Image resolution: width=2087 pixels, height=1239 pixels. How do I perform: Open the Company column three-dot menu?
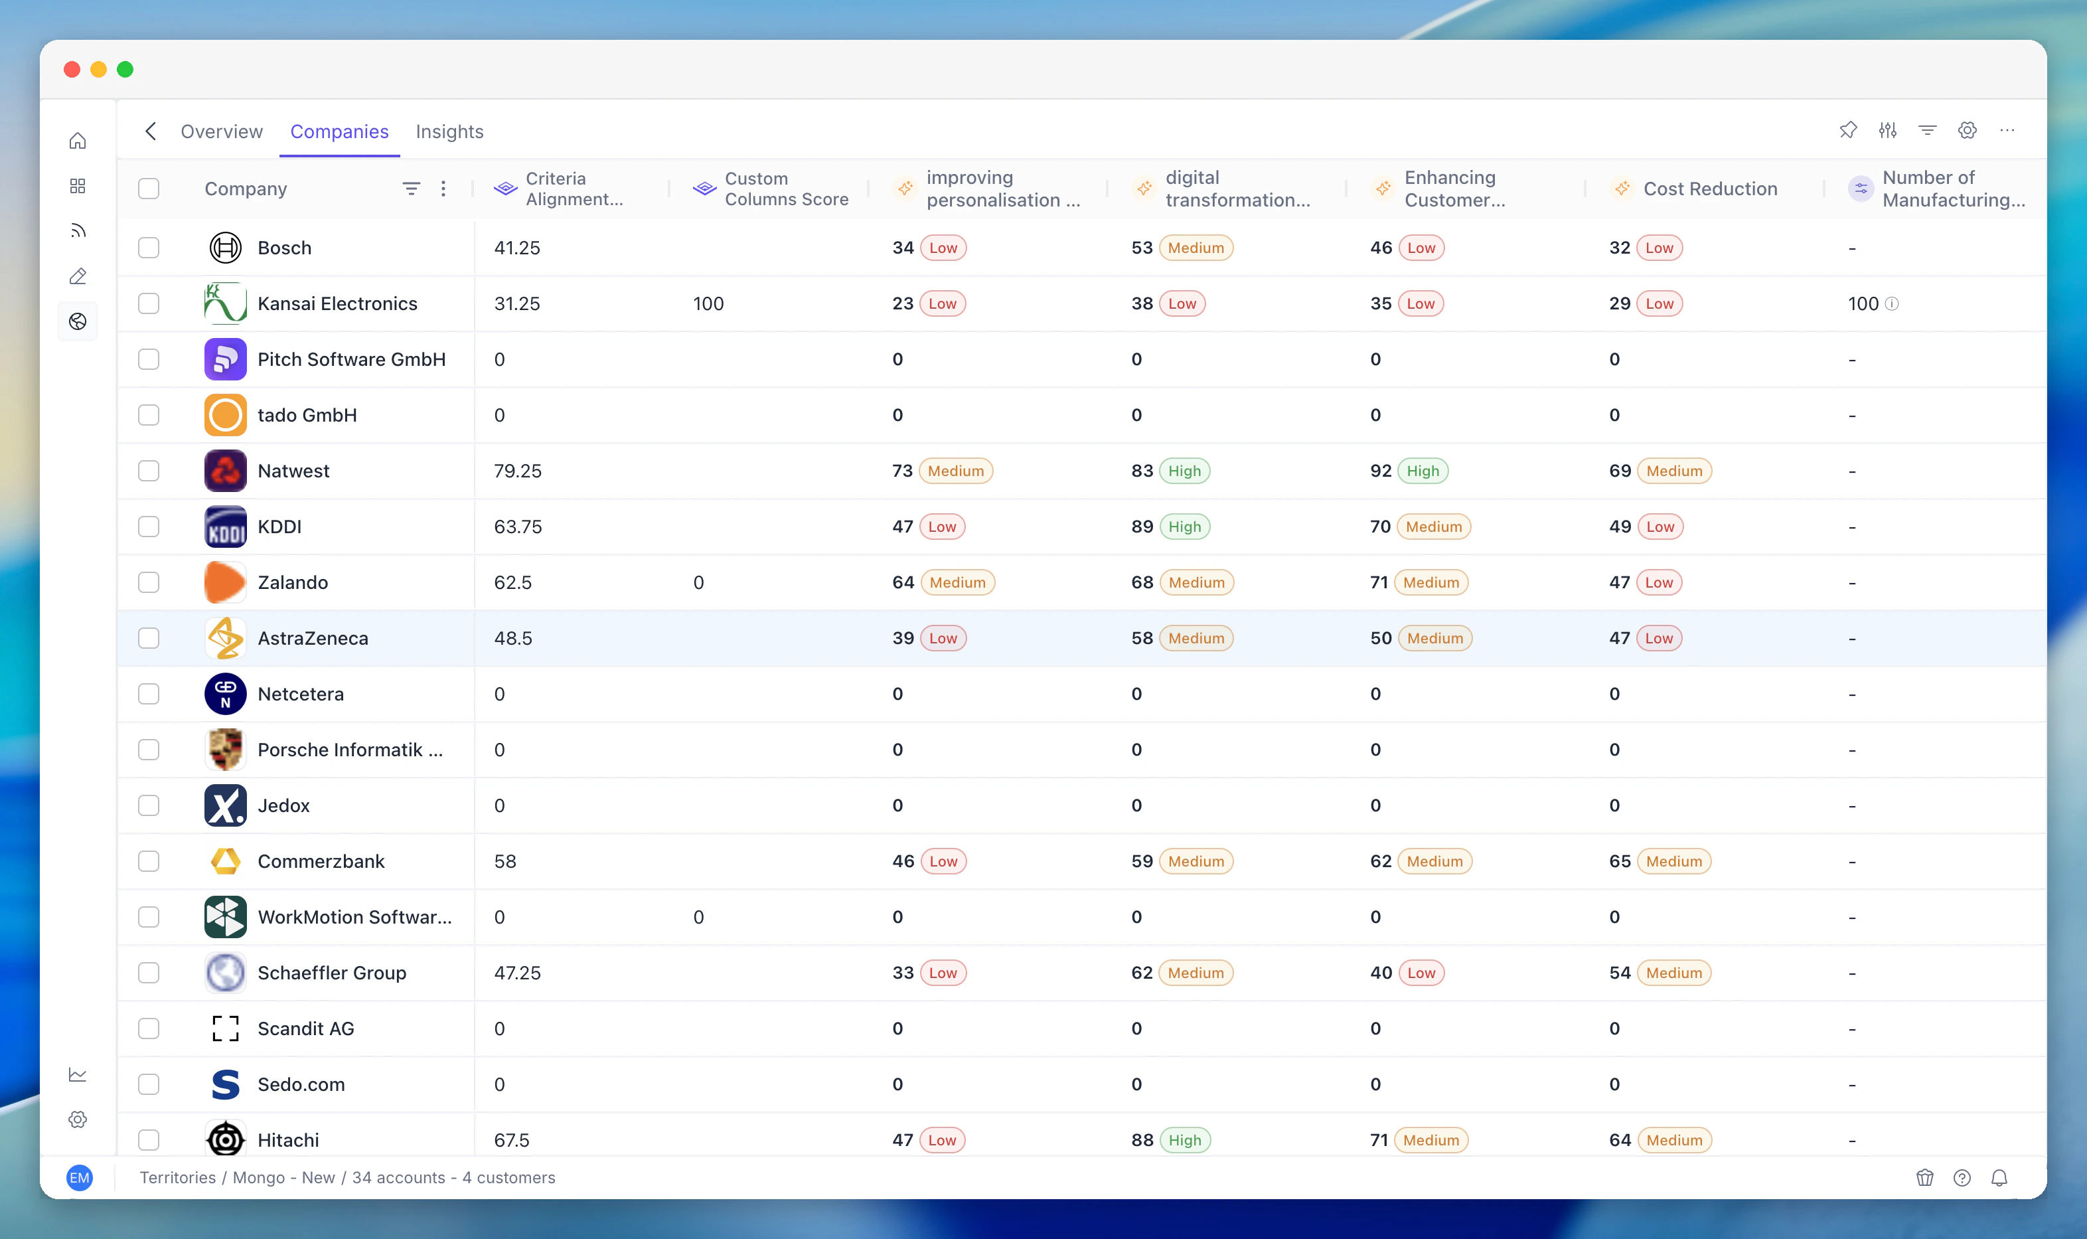pos(443,189)
